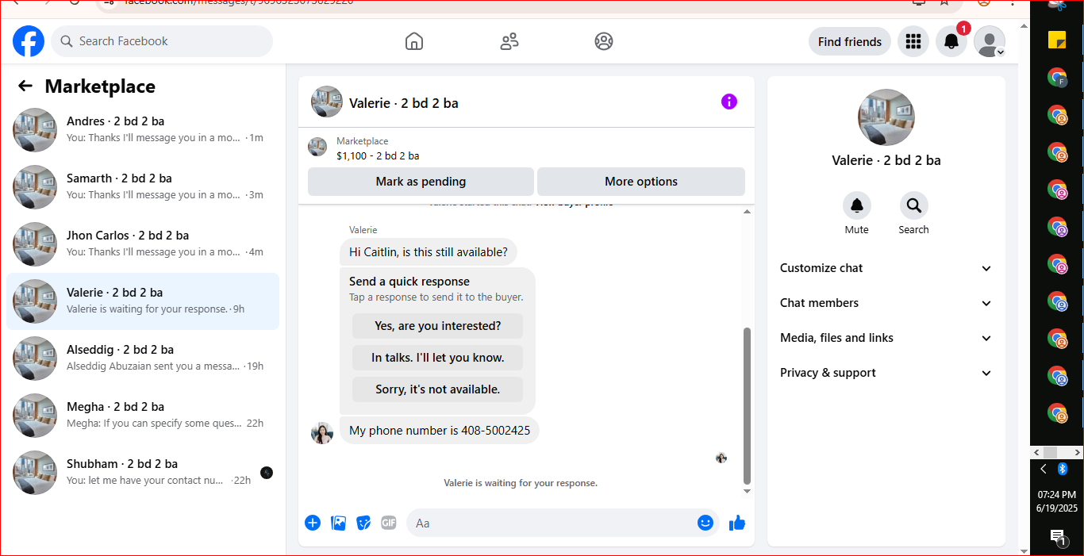Attach a file with the photo icon
Viewport: 1084px width, 556px height.
coord(338,523)
